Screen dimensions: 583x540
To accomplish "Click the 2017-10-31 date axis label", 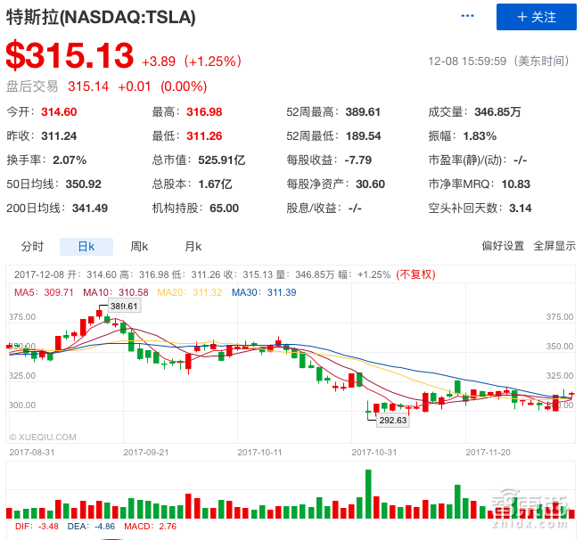I will 374,452.
